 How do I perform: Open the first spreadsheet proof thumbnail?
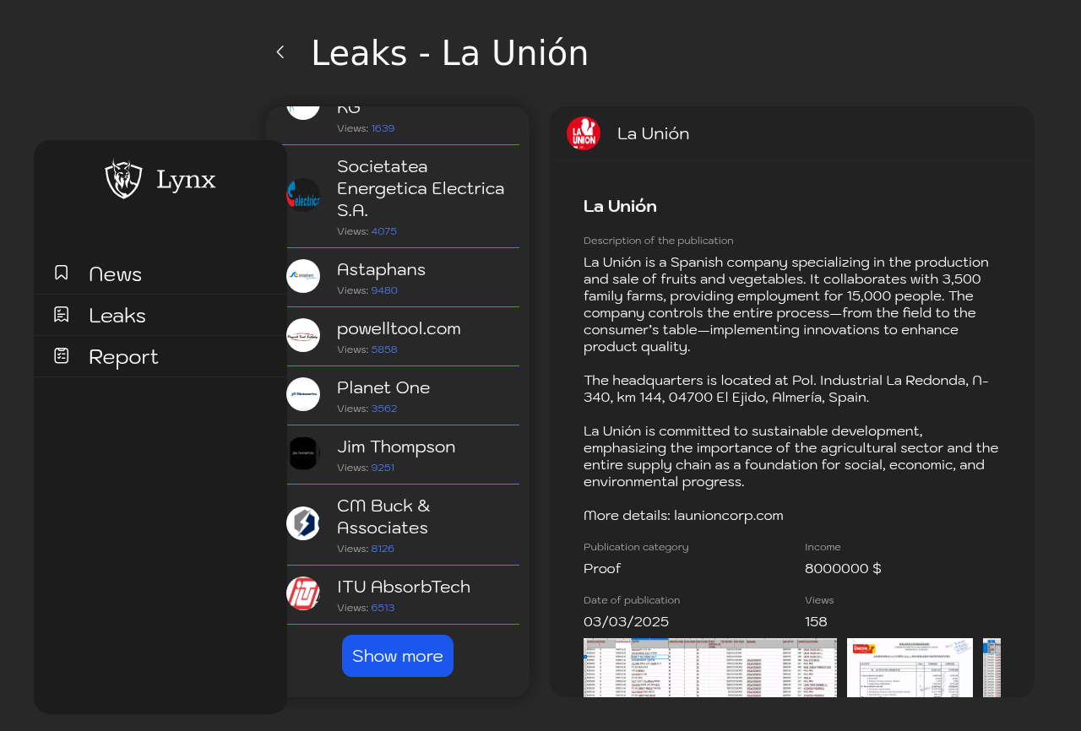pyautogui.click(x=710, y=668)
